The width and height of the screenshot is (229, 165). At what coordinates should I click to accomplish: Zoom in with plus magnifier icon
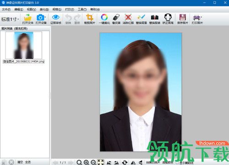tap(87, 163)
